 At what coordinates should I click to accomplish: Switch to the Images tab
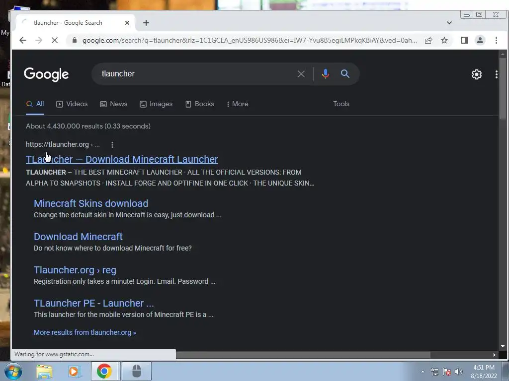pyautogui.click(x=156, y=104)
